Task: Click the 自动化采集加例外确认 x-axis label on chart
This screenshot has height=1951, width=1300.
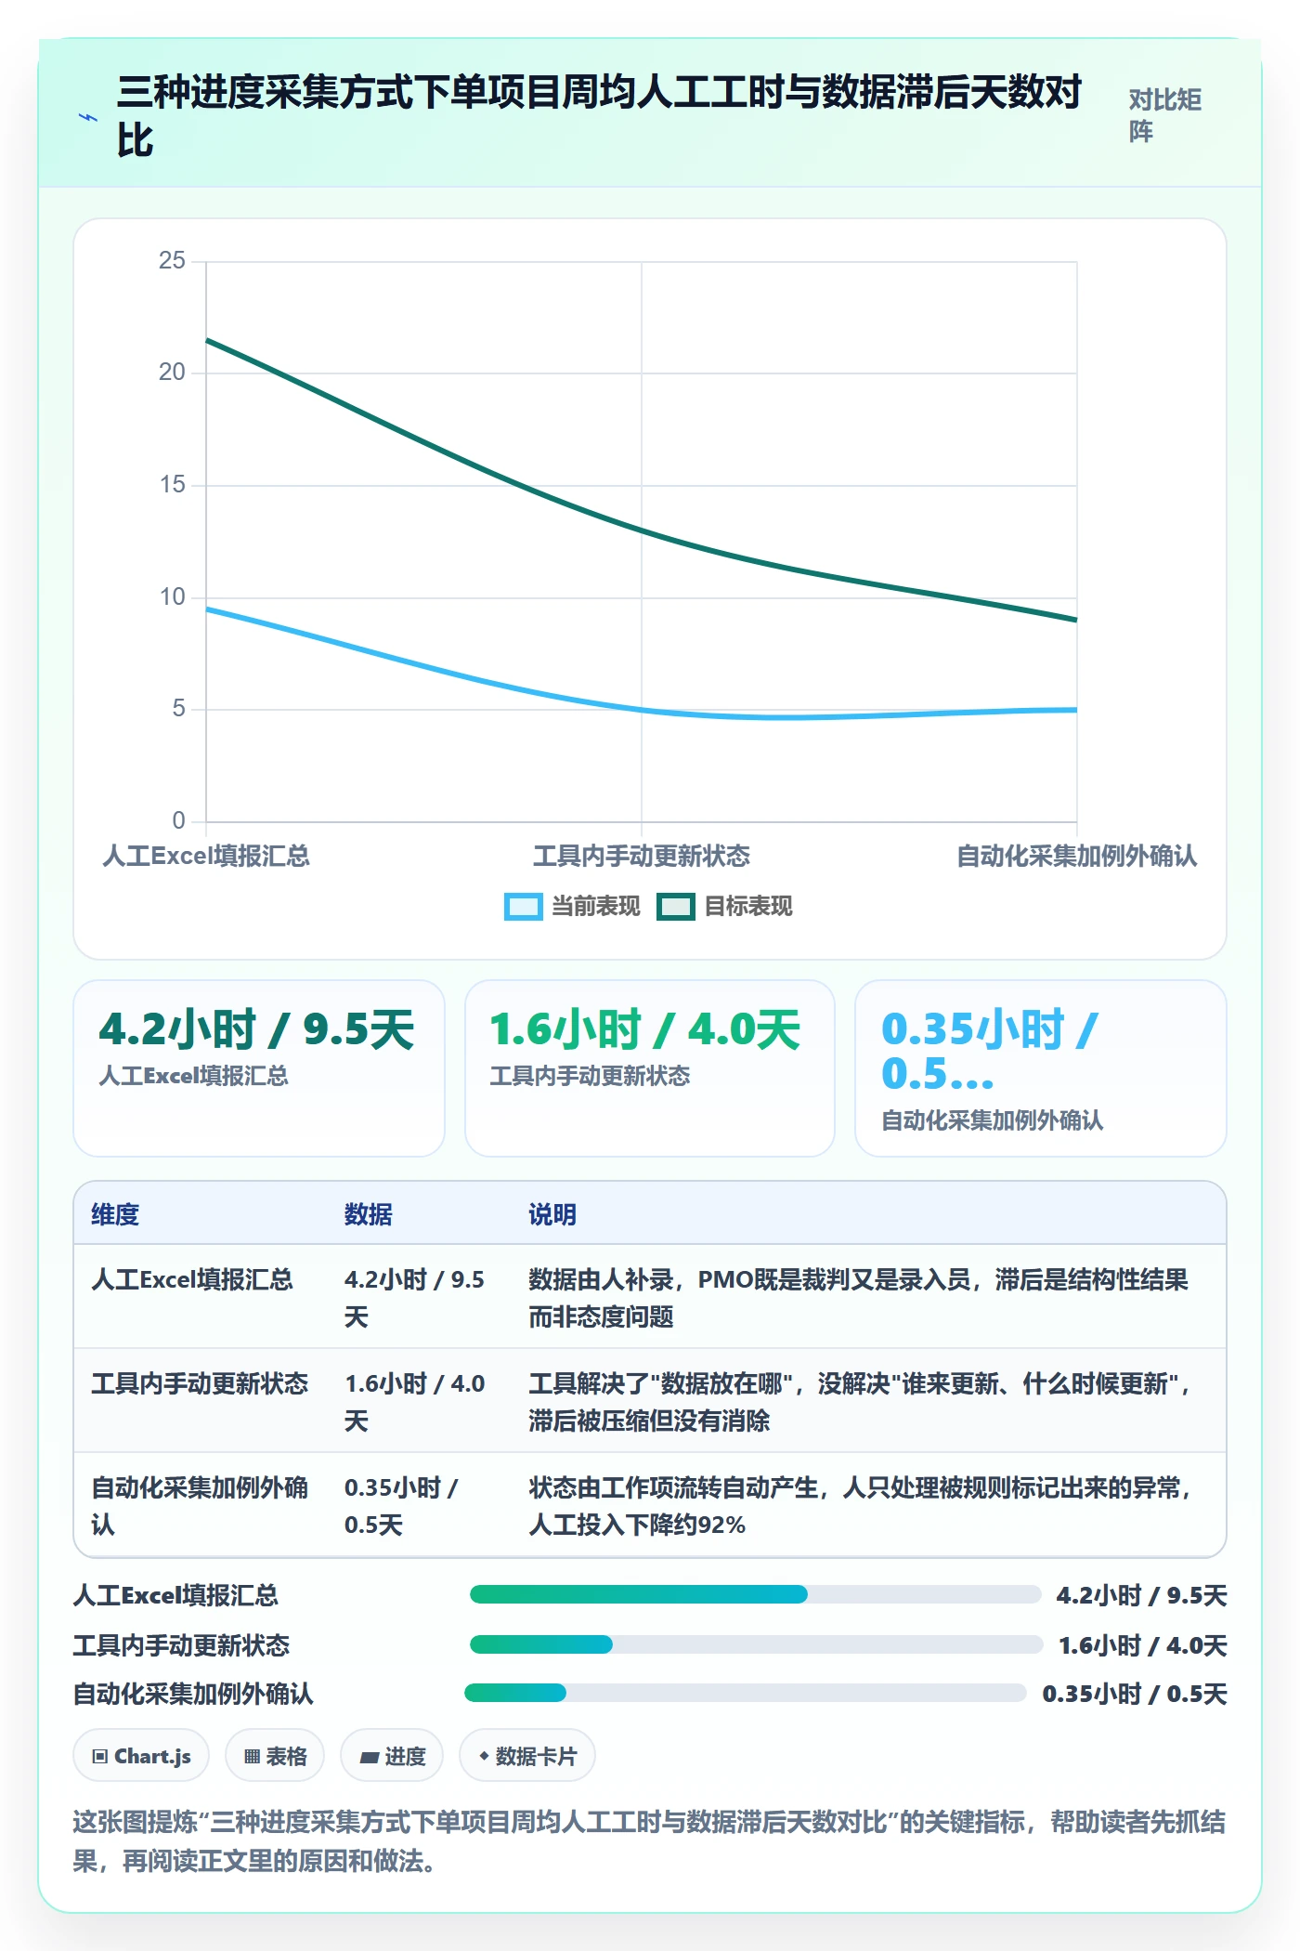Action: (x=1077, y=856)
